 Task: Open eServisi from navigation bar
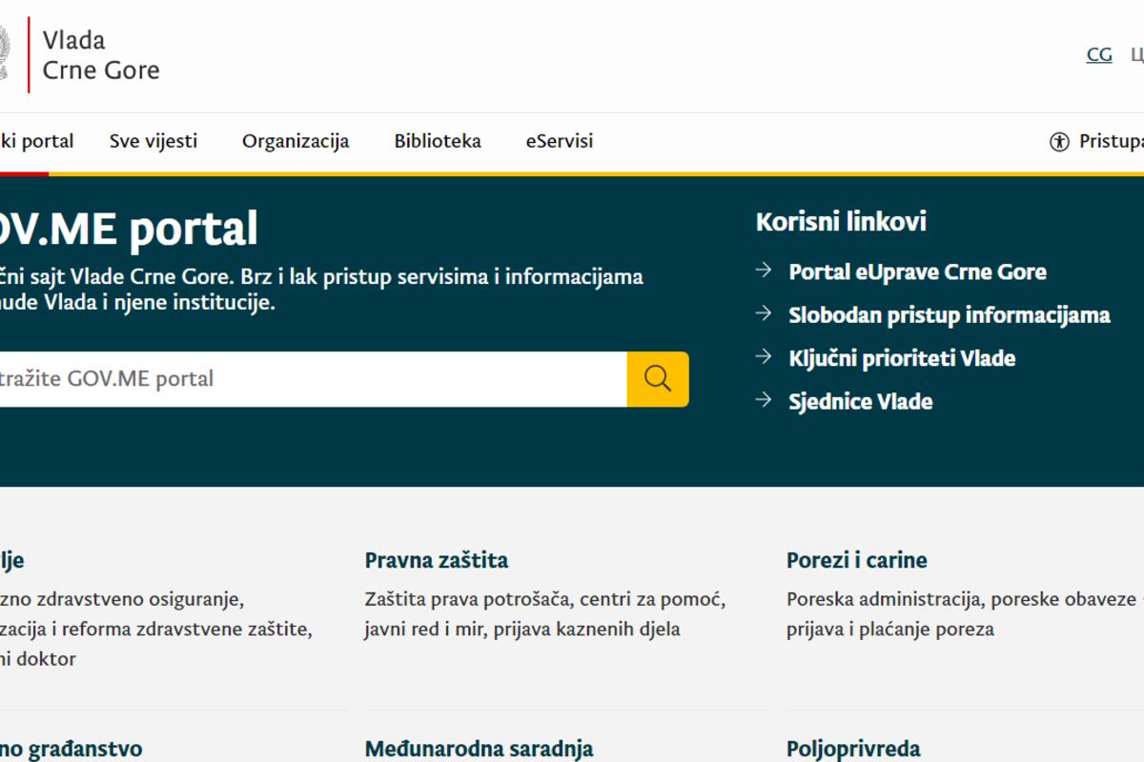(x=560, y=141)
